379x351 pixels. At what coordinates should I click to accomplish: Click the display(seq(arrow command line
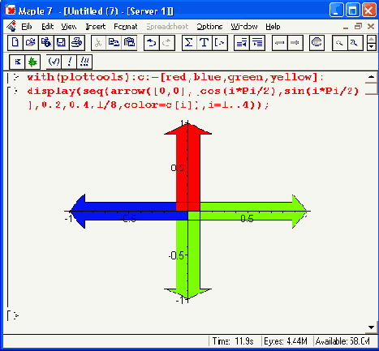point(193,98)
